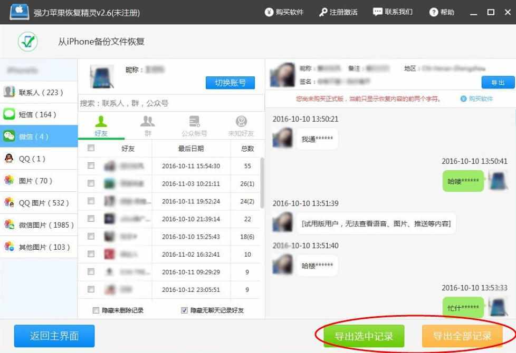Switch to the 群 groups tab
This screenshot has height=353, width=516.
148,126
